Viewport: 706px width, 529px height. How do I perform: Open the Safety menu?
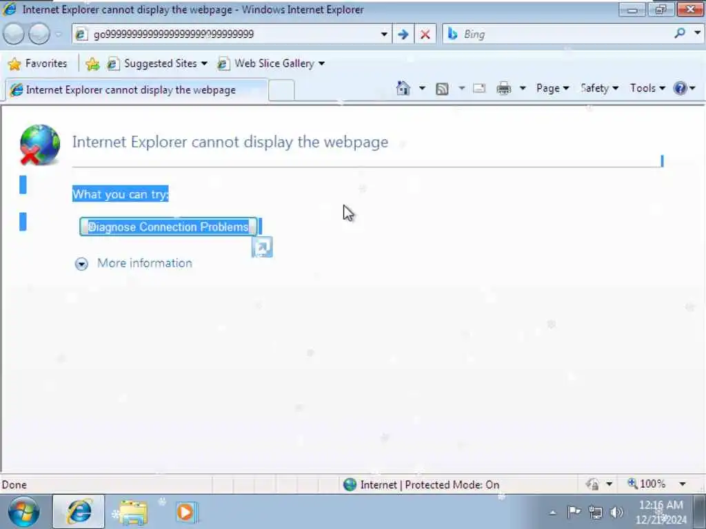tap(599, 88)
